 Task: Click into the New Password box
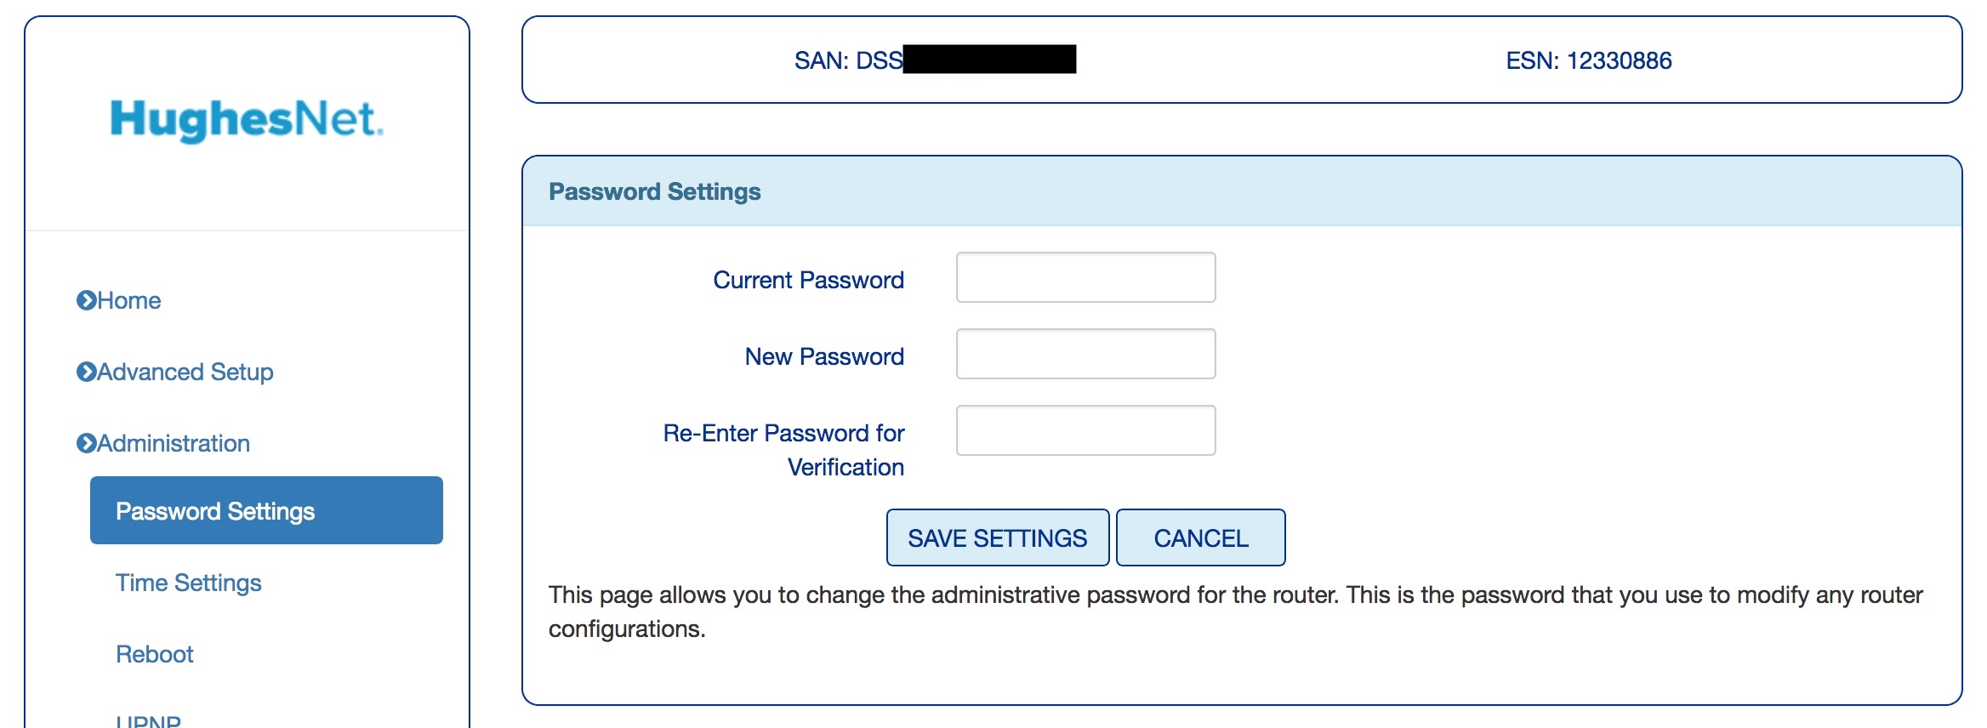pos(1085,354)
